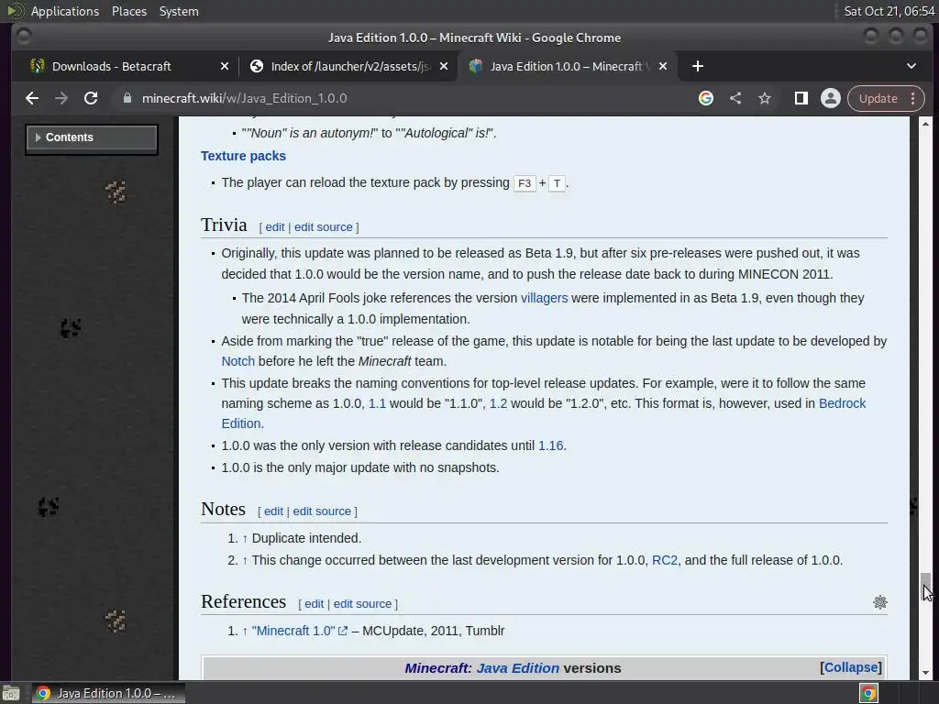
Task: Close the Downloads - Betacraft tab
Action: [225, 66]
